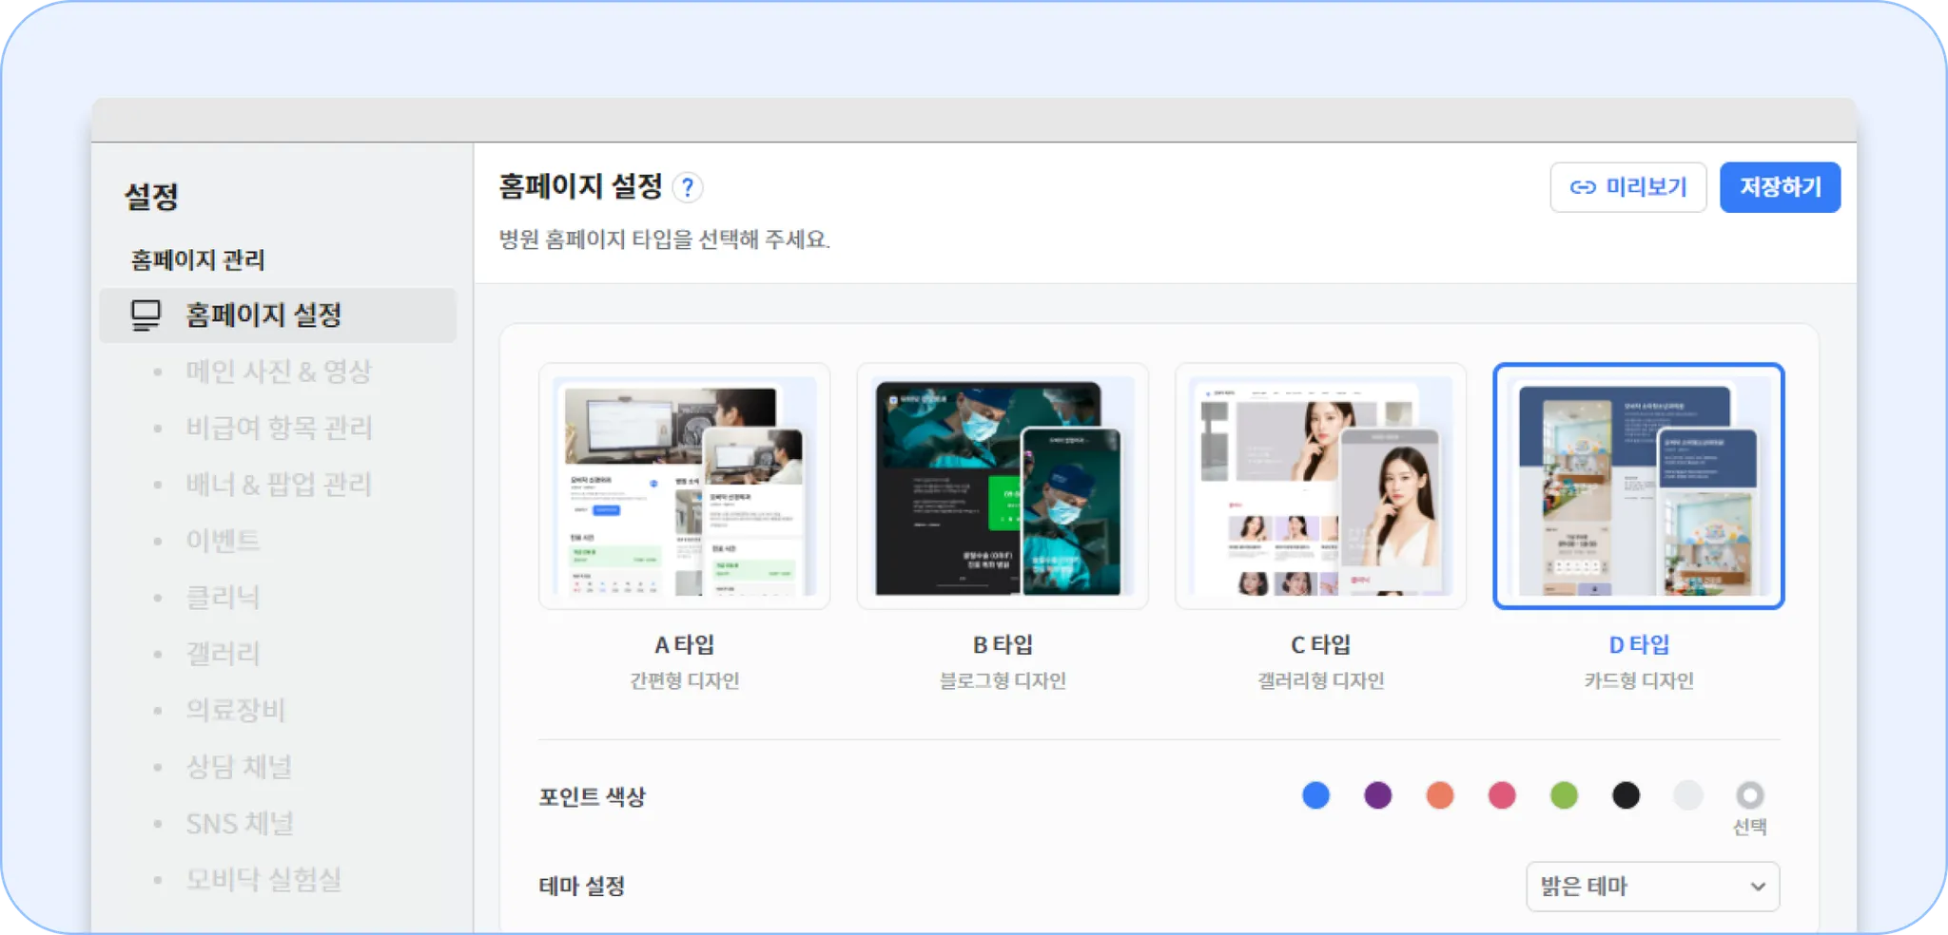This screenshot has width=1948, height=935.
Task: Pick the light gray point color
Action: [1688, 795]
